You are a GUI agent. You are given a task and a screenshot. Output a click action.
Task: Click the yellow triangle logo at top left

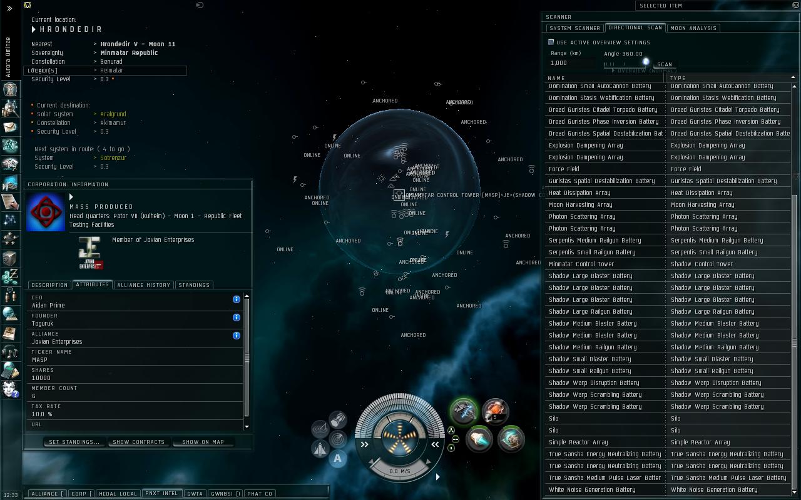point(28,5)
